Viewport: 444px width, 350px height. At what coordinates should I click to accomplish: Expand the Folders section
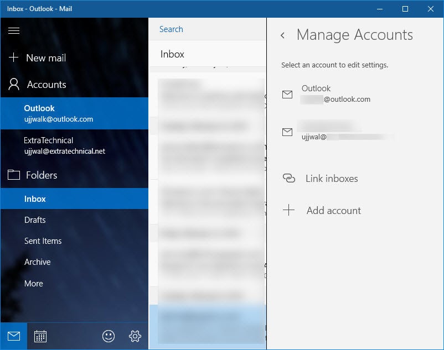pos(74,175)
